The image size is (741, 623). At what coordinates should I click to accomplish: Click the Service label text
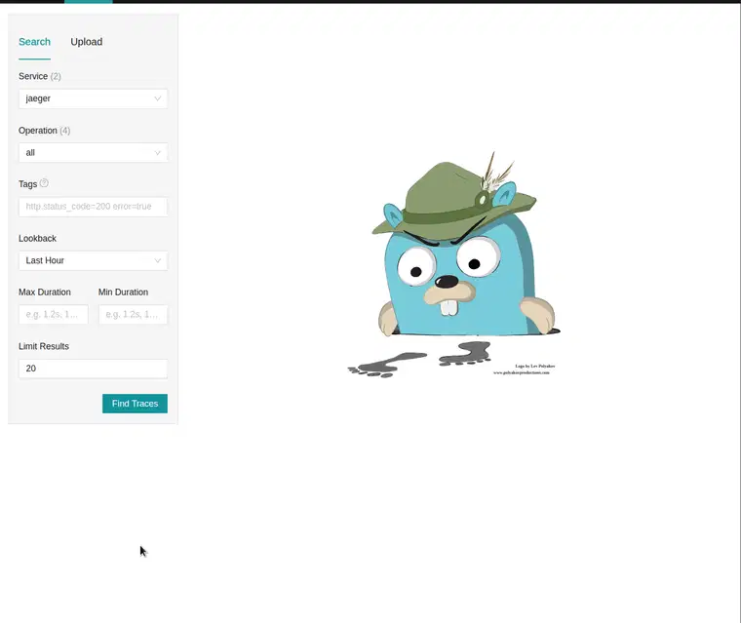coord(33,76)
